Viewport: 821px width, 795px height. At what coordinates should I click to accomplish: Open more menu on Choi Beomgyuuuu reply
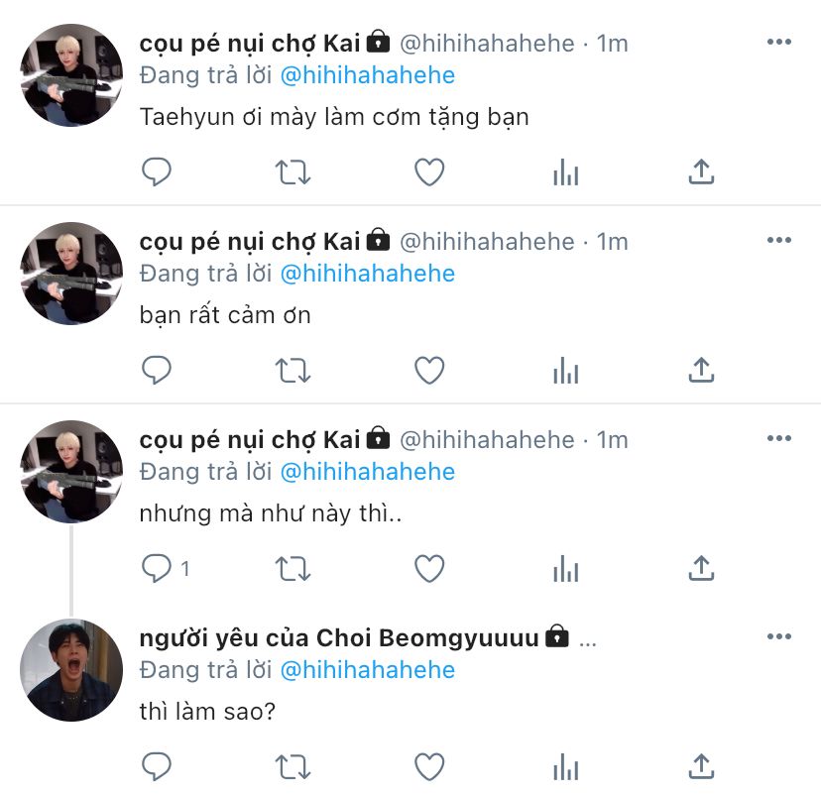pyautogui.click(x=778, y=637)
